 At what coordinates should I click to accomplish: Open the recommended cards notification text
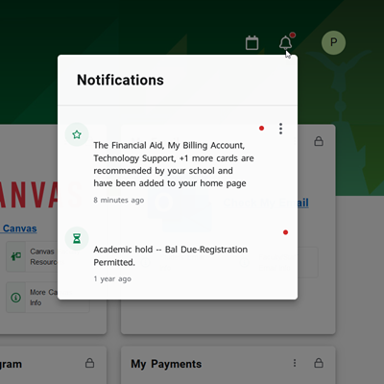pyautogui.click(x=174, y=164)
